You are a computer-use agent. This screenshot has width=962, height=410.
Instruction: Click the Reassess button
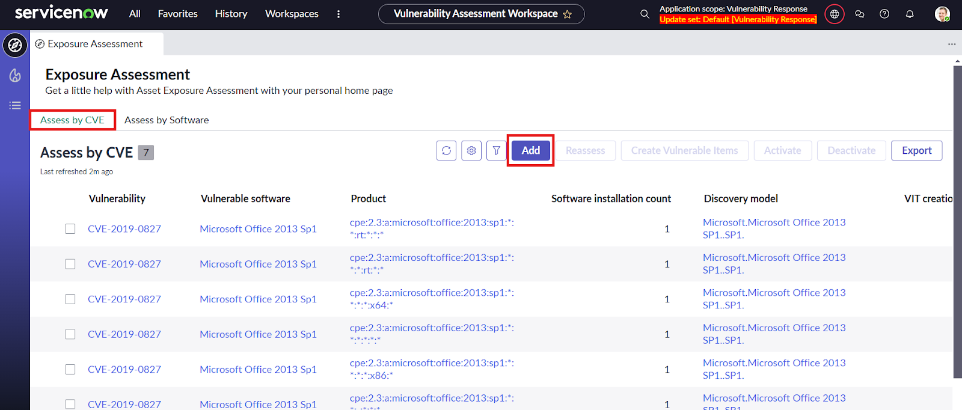[585, 150]
